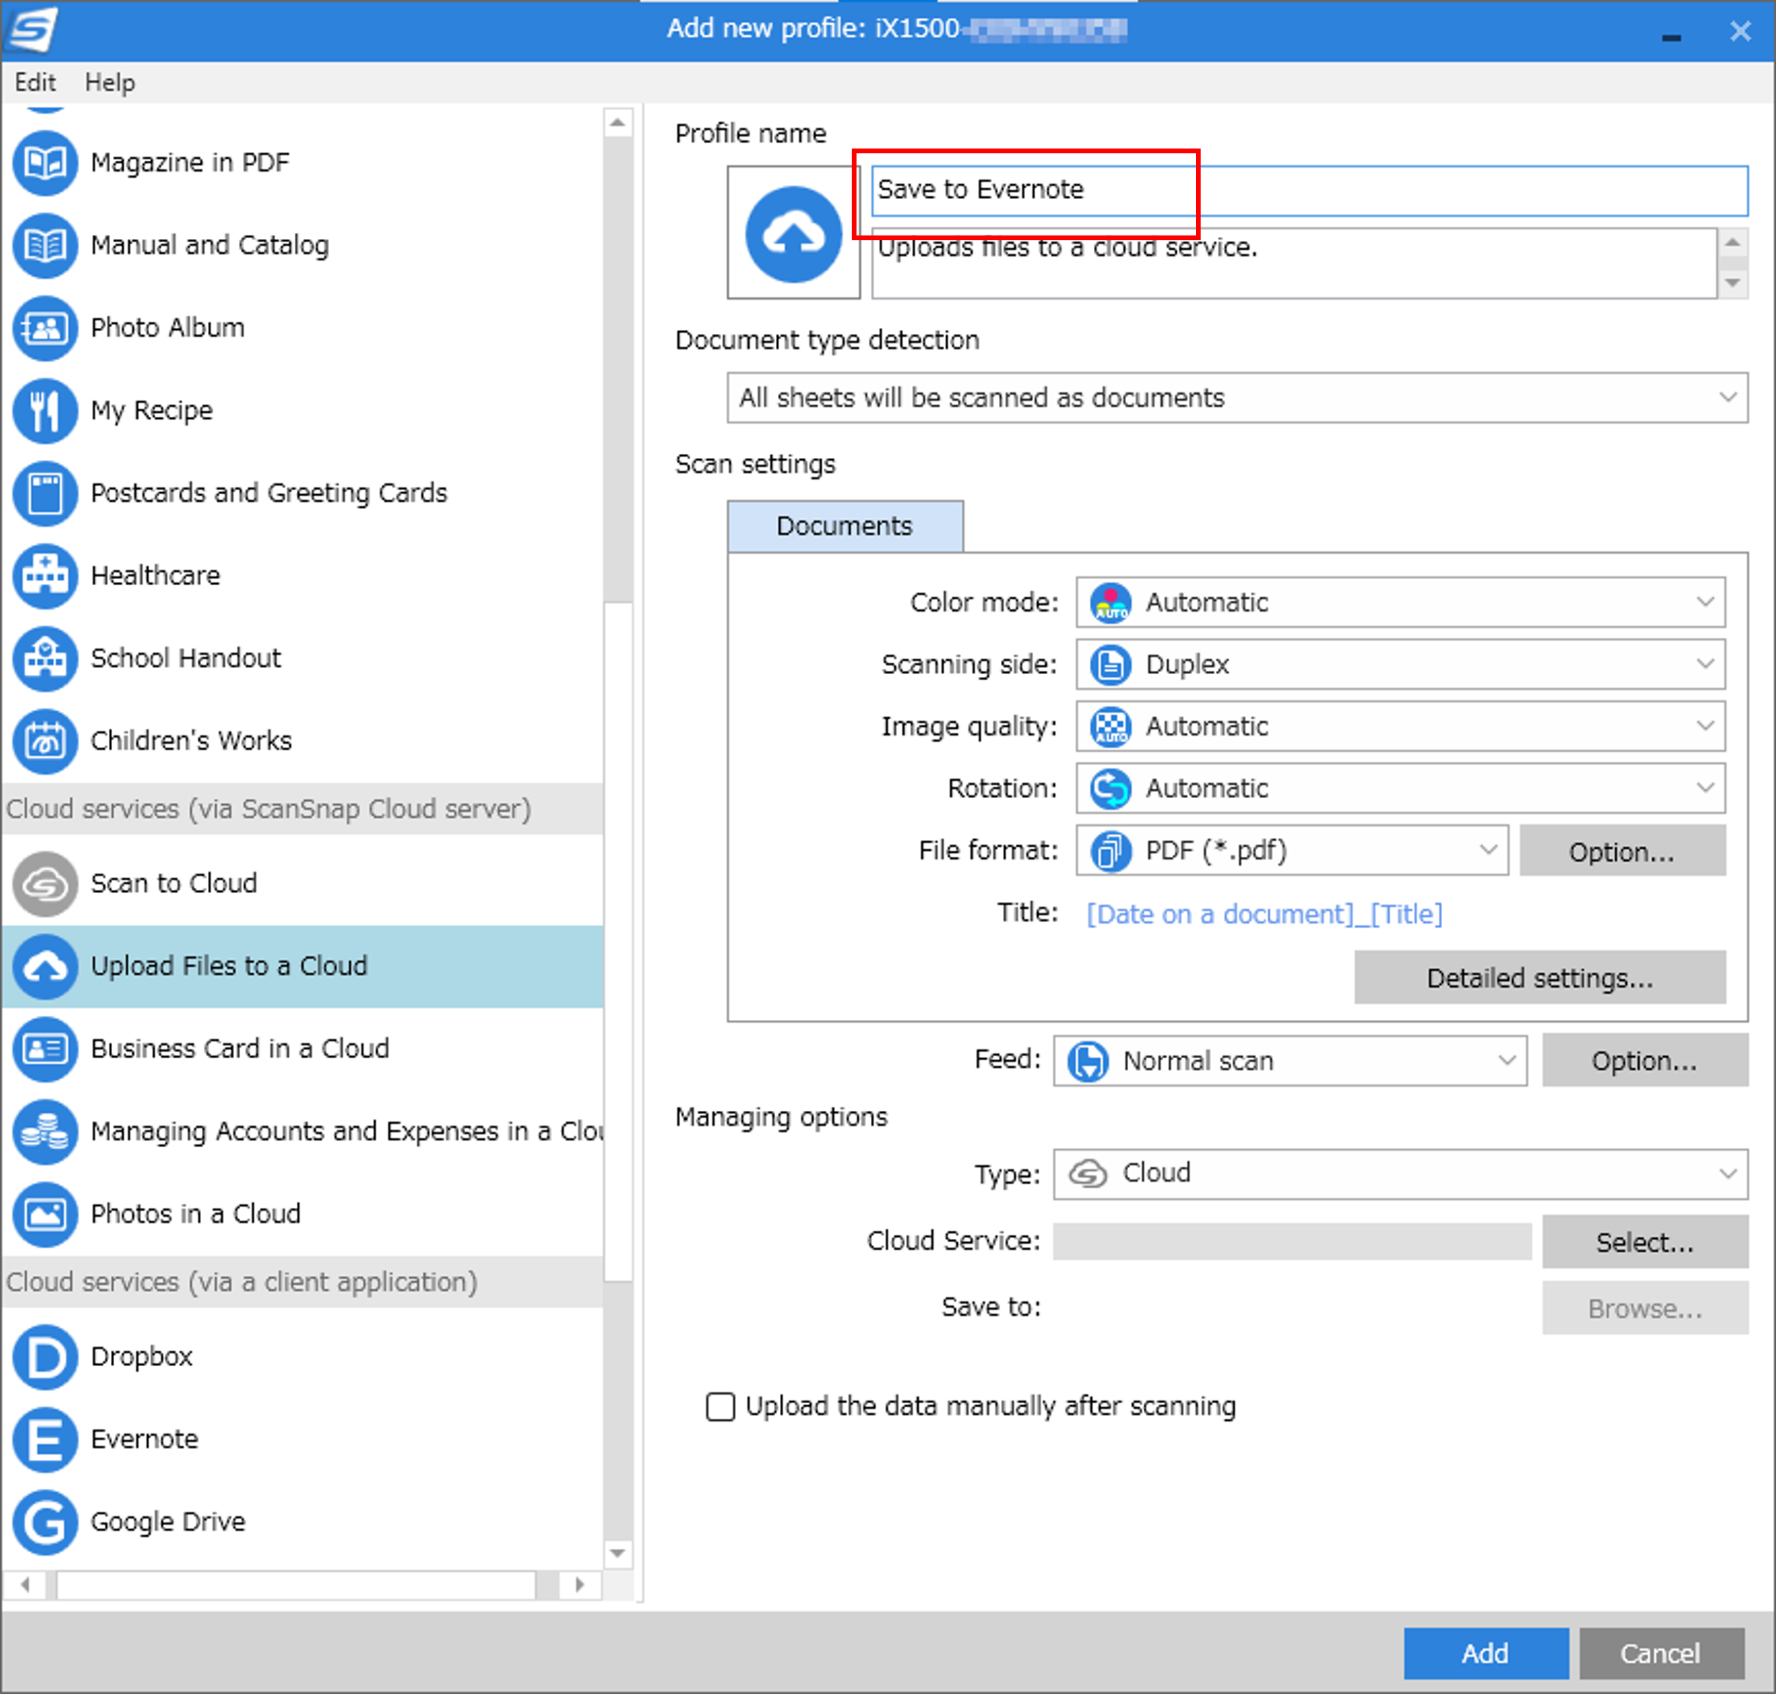Screen dimensions: 1776x1694
Task: Click the Duplex scanning side icon
Action: pos(1110,665)
